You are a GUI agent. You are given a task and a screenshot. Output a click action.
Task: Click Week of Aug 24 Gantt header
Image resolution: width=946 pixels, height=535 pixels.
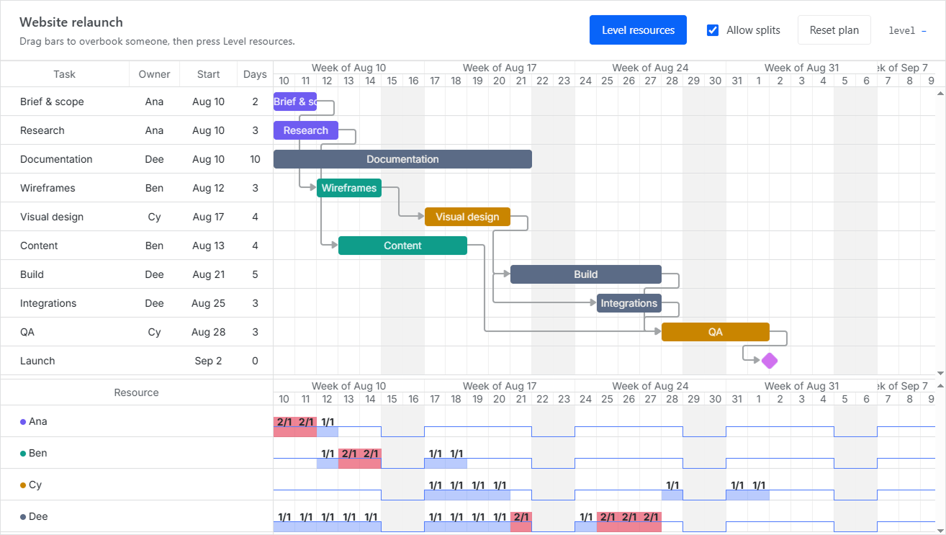(650, 68)
